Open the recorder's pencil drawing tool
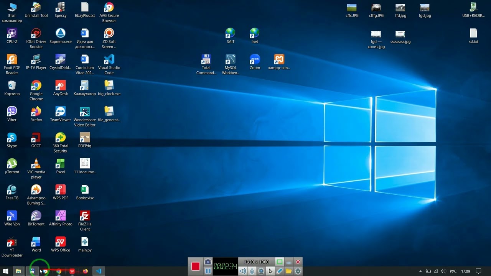Screen dimensions: 491x276 (x=280, y=271)
